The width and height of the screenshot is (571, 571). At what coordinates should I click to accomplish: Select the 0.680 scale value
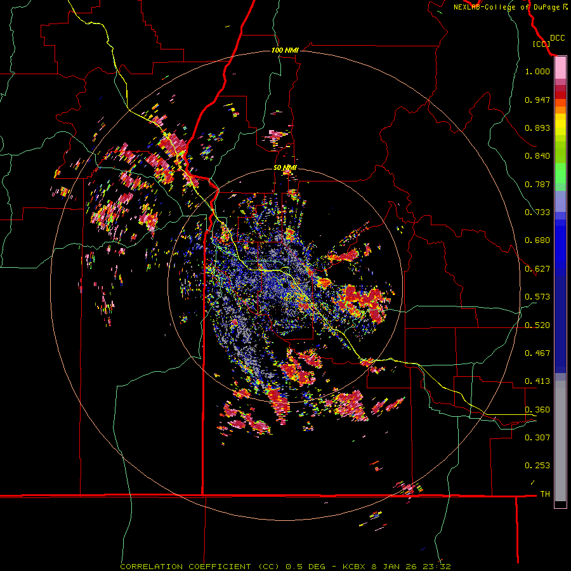(537, 240)
